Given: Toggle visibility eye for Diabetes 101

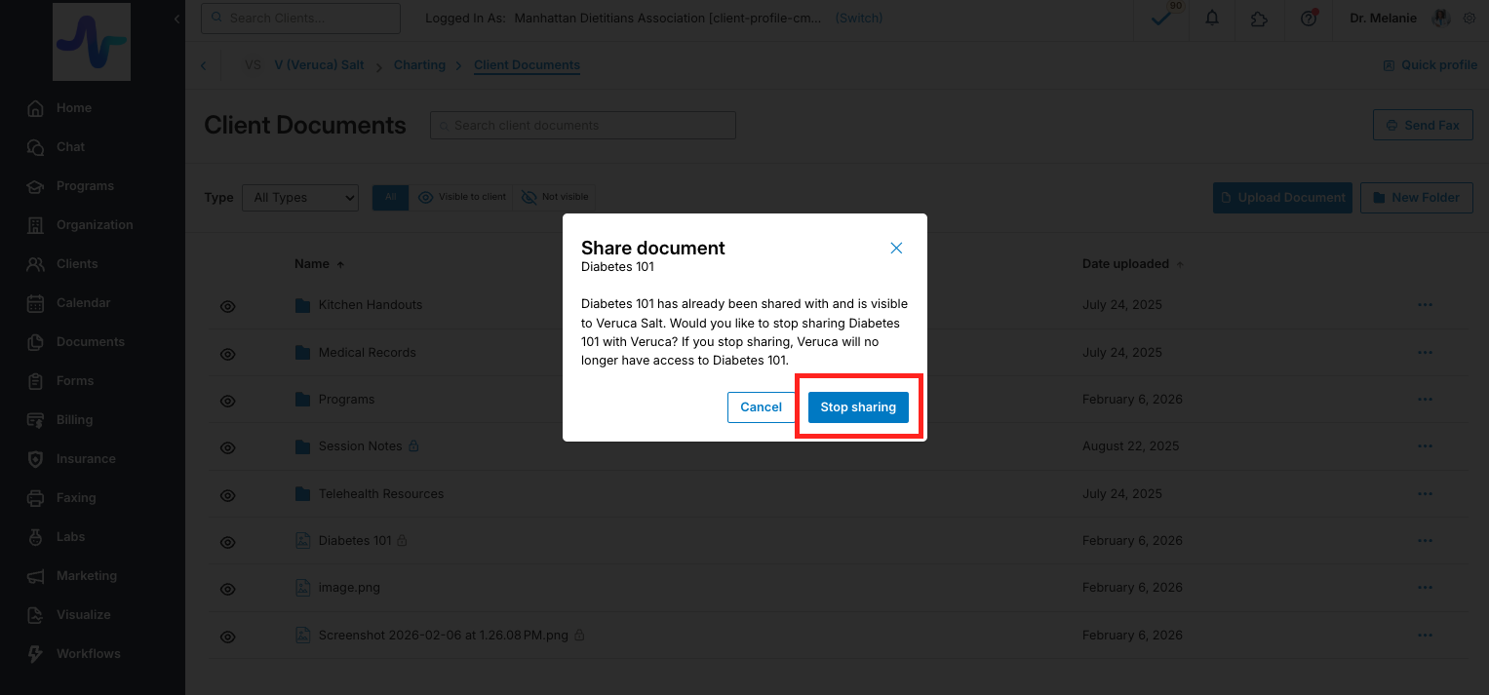Looking at the screenshot, I should (228, 542).
